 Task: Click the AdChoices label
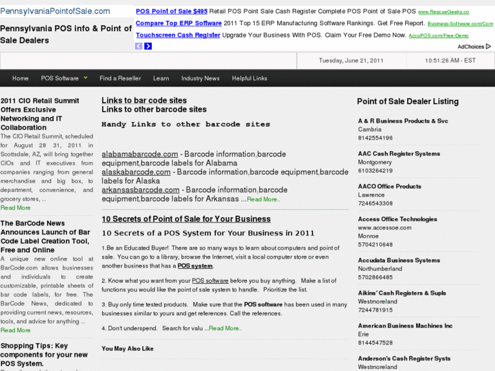[470, 47]
